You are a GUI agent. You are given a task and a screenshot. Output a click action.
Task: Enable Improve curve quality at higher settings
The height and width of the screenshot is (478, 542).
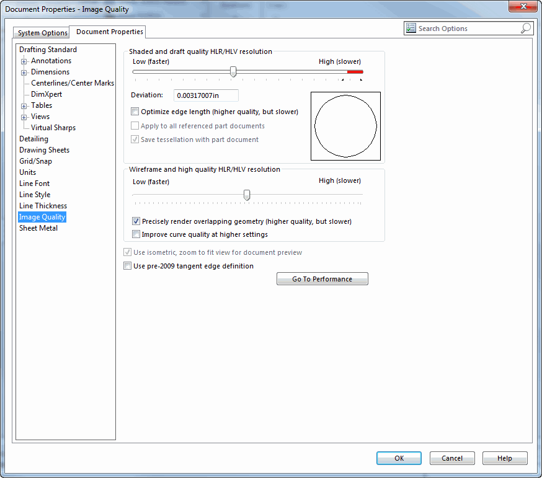point(136,234)
